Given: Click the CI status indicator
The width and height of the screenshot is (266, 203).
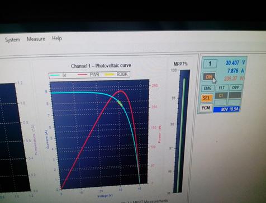Looking at the screenshot, I should pyautogui.click(x=221, y=95).
